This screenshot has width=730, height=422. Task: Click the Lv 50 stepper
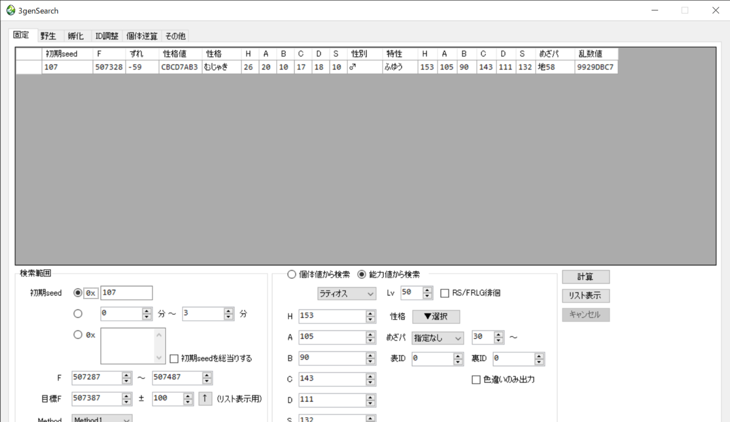(x=417, y=293)
